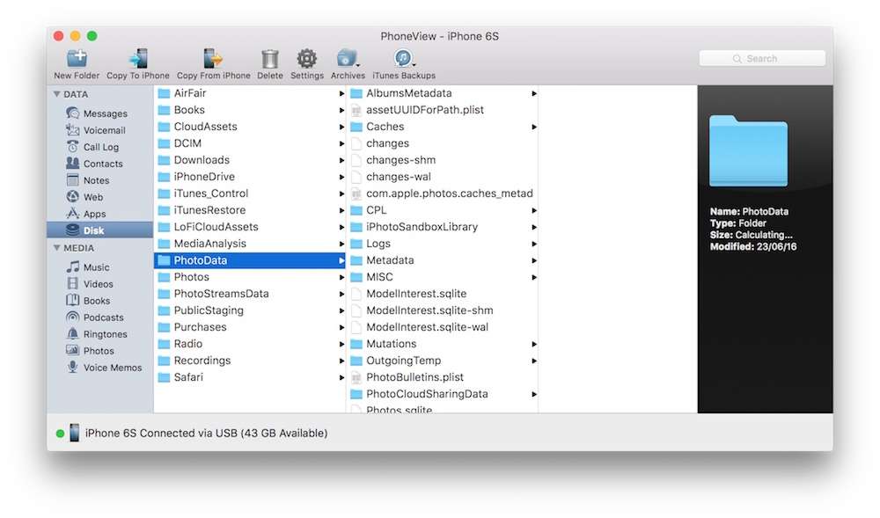Expand the AlbumsMetadata folder arrow
Viewport: 880px width, 518px height.
click(534, 93)
